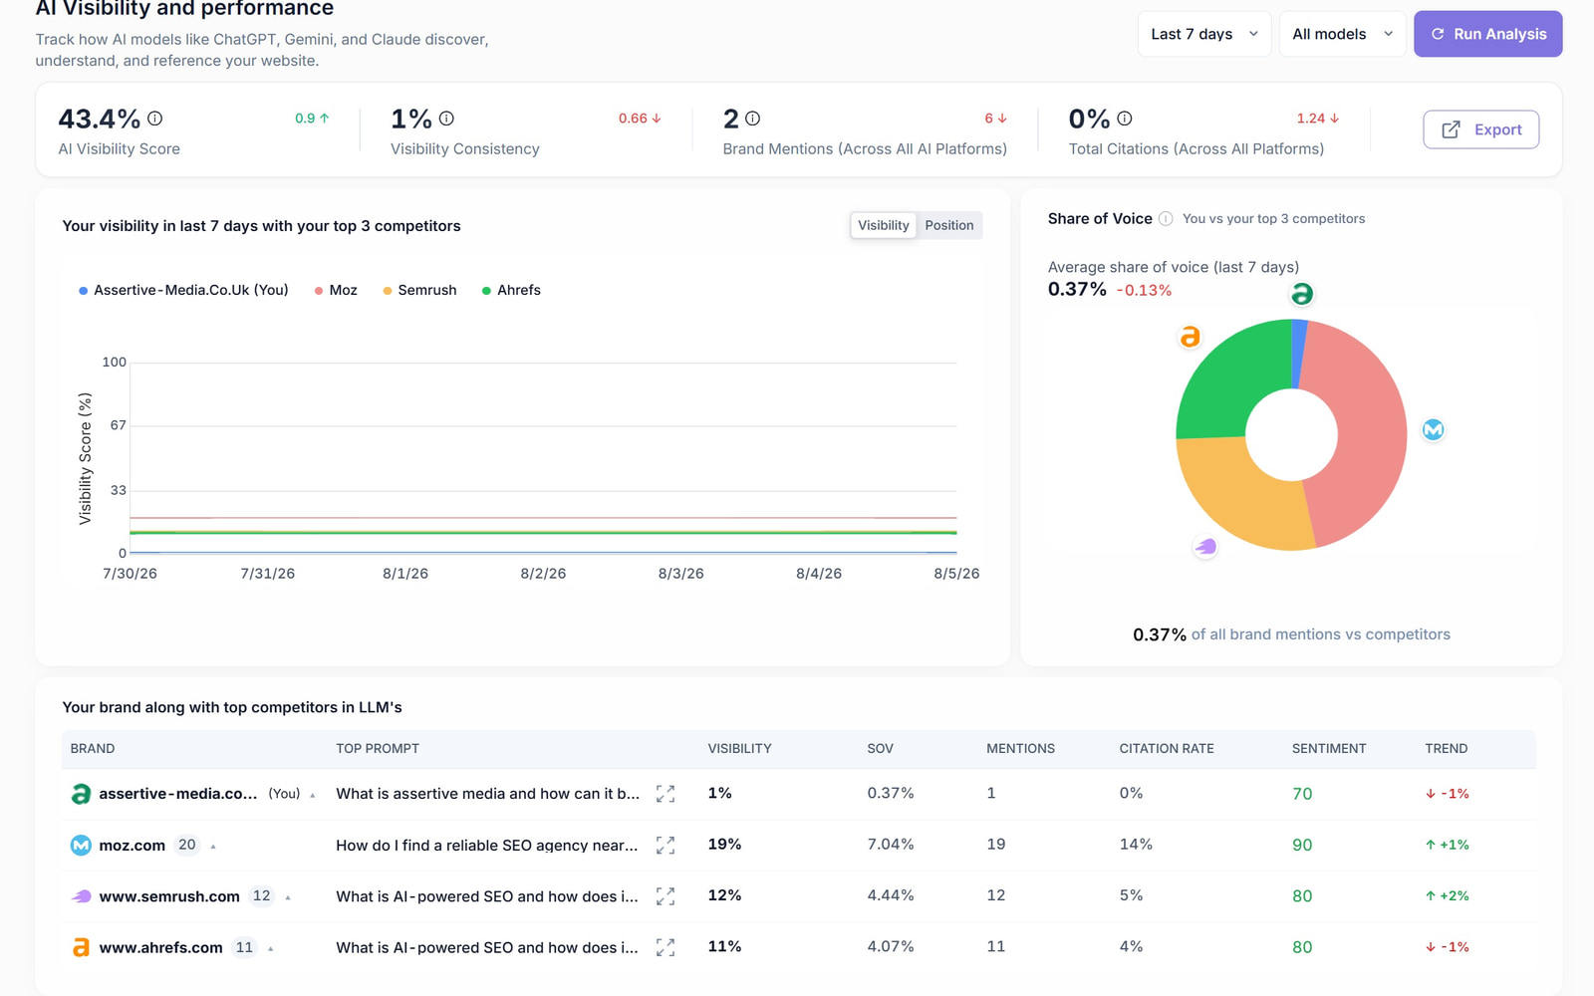Click semrush logo in brand table

point(81,896)
